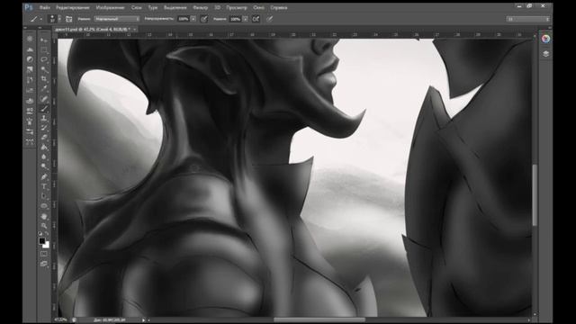Select the Paint Bucket / Gradient tool
Image resolution: width=576 pixels, height=324 pixels.
point(44,148)
